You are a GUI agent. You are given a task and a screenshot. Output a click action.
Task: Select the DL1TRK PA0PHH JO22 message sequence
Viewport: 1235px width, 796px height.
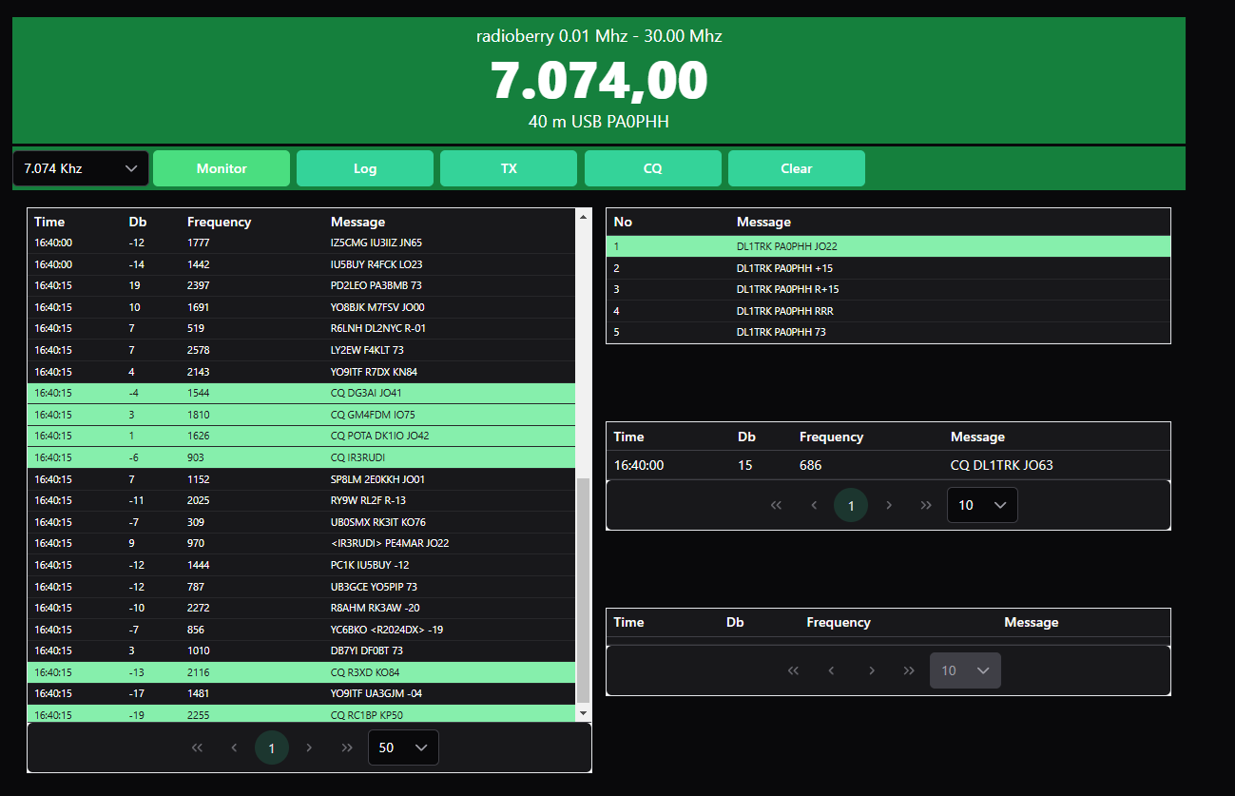point(888,245)
